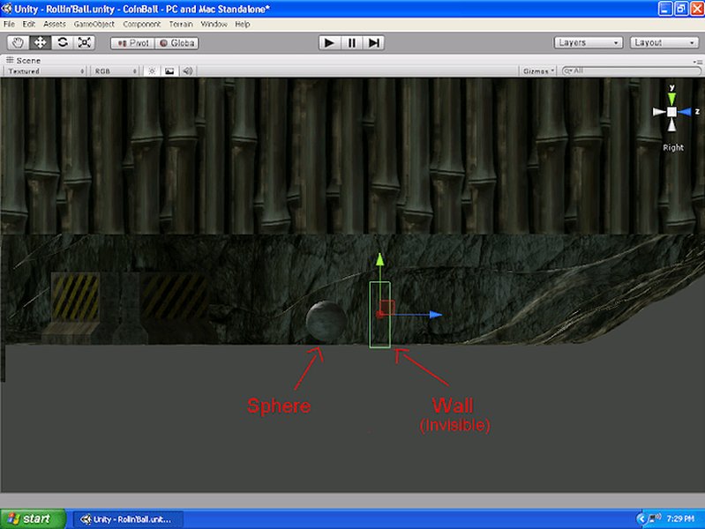Select the Rotate tool
Screen dimensions: 705x529
click(x=63, y=42)
